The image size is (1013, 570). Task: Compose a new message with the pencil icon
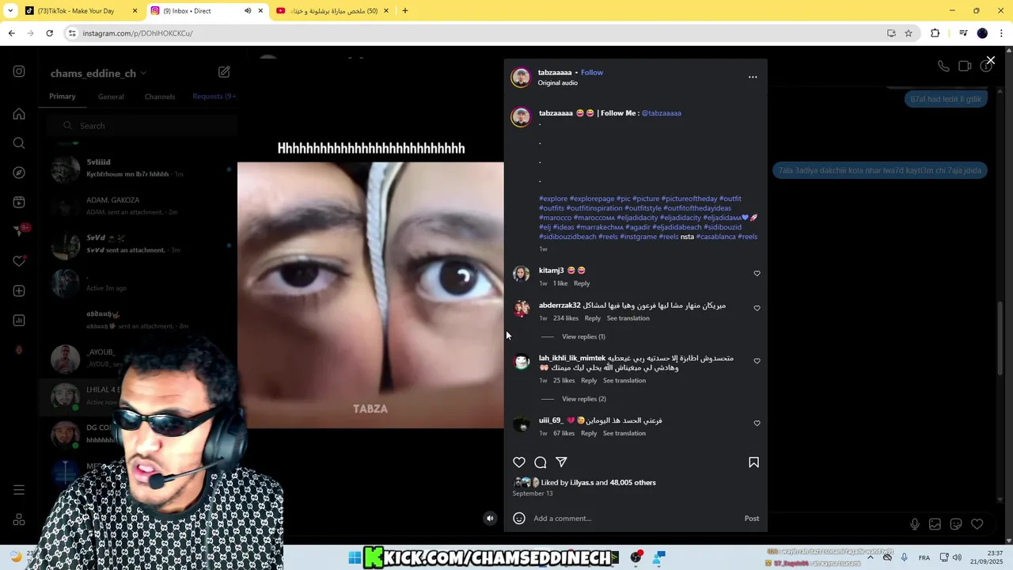224,72
